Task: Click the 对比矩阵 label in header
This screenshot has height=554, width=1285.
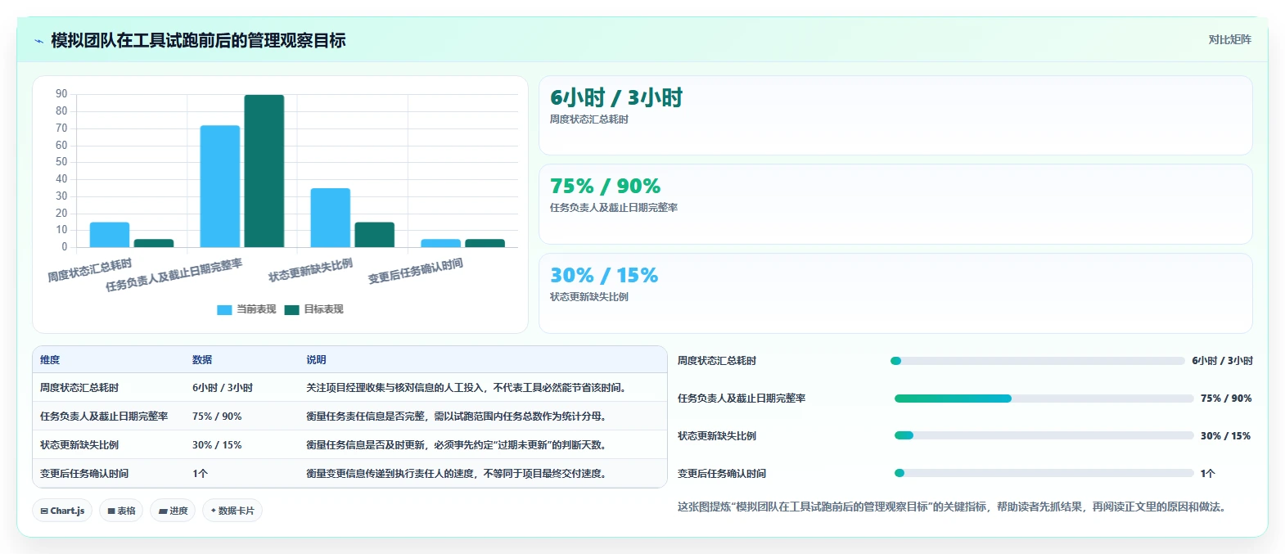Action: click(x=1229, y=39)
